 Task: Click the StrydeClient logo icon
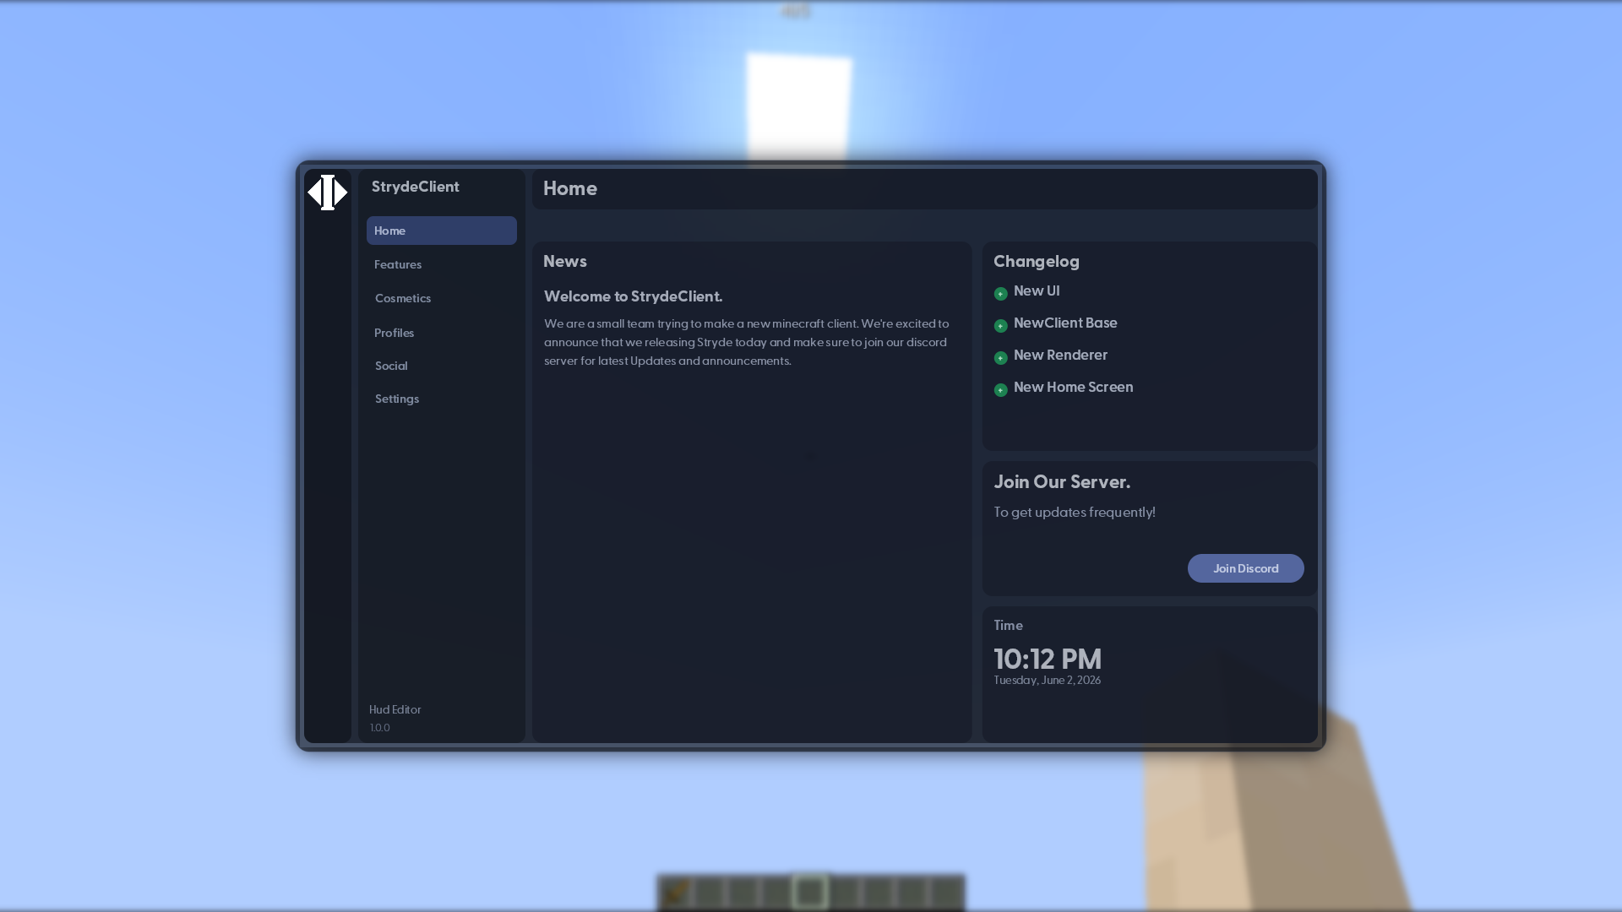tap(328, 193)
